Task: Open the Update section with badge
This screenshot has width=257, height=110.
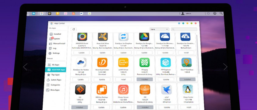Action: tap(55, 39)
